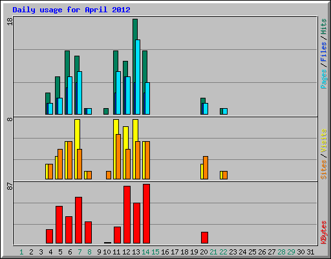Screen dimensions: 331x259
Task: Click the green hits bar for day 10
Action: click(x=106, y=111)
